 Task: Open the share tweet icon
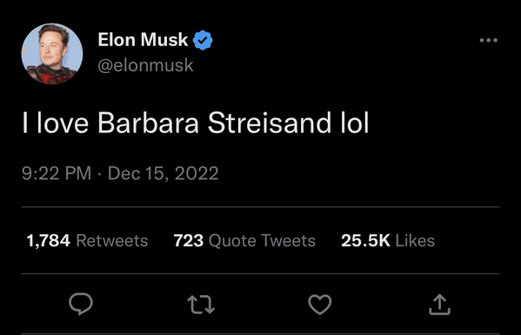pos(439,304)
